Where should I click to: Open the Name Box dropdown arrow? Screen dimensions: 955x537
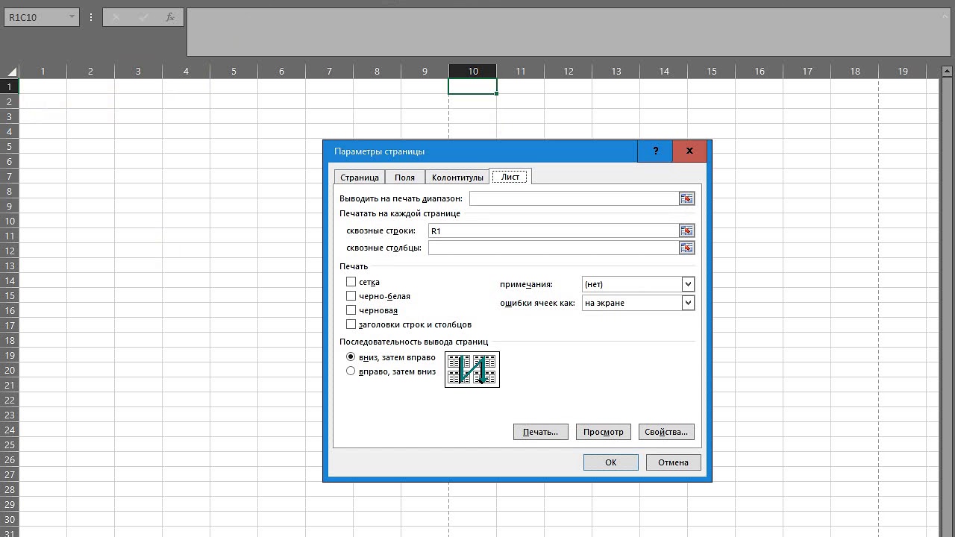point(72,17)
